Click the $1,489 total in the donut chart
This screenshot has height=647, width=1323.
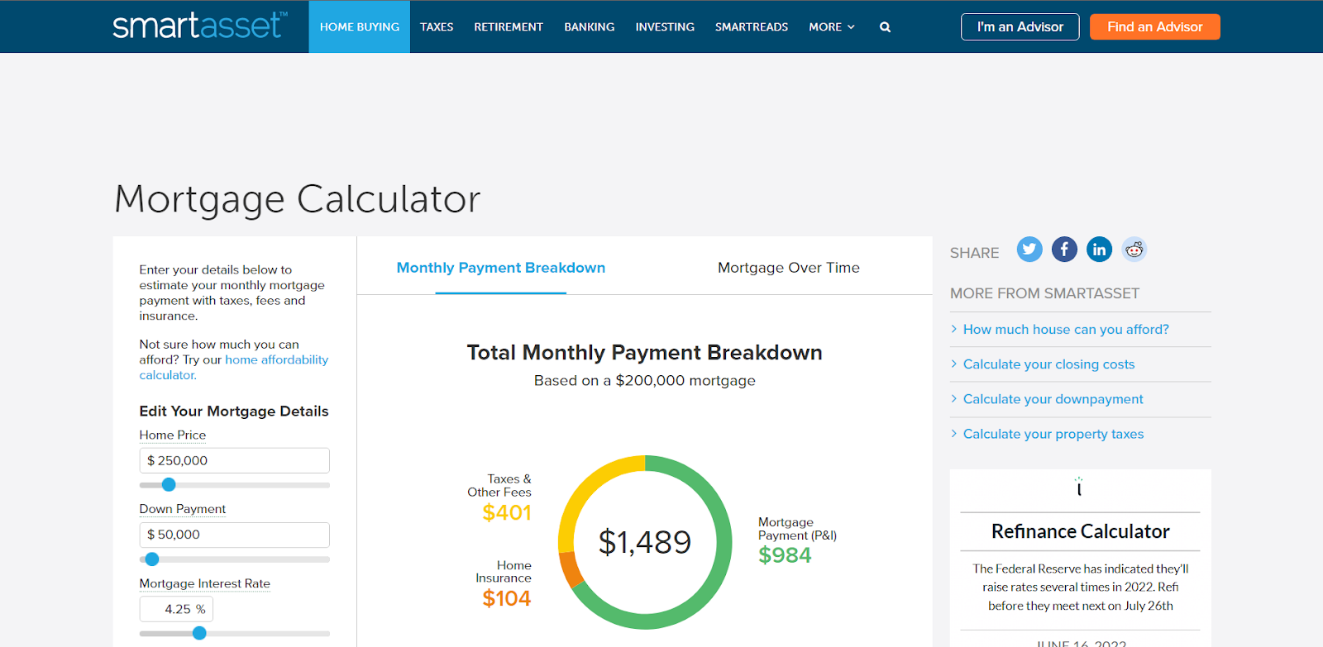645,542
